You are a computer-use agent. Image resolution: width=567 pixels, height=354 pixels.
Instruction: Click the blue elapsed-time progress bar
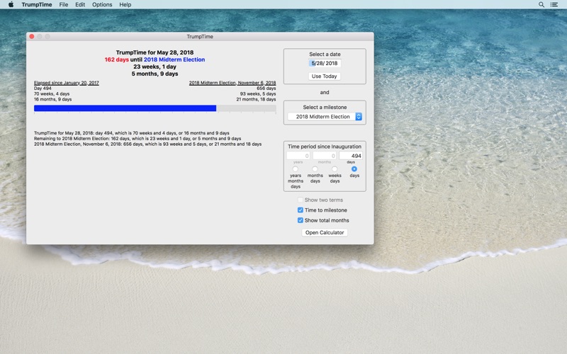[x=125, y=108]
